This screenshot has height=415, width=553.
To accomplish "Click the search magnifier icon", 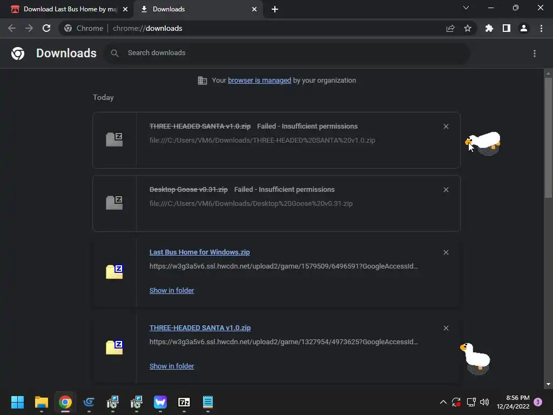I will click(x=114, y=53).
